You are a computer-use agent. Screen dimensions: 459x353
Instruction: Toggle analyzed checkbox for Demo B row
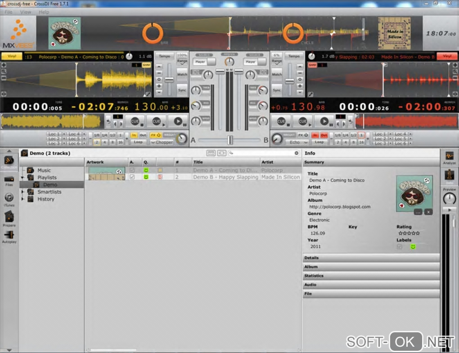pos(132,177)
